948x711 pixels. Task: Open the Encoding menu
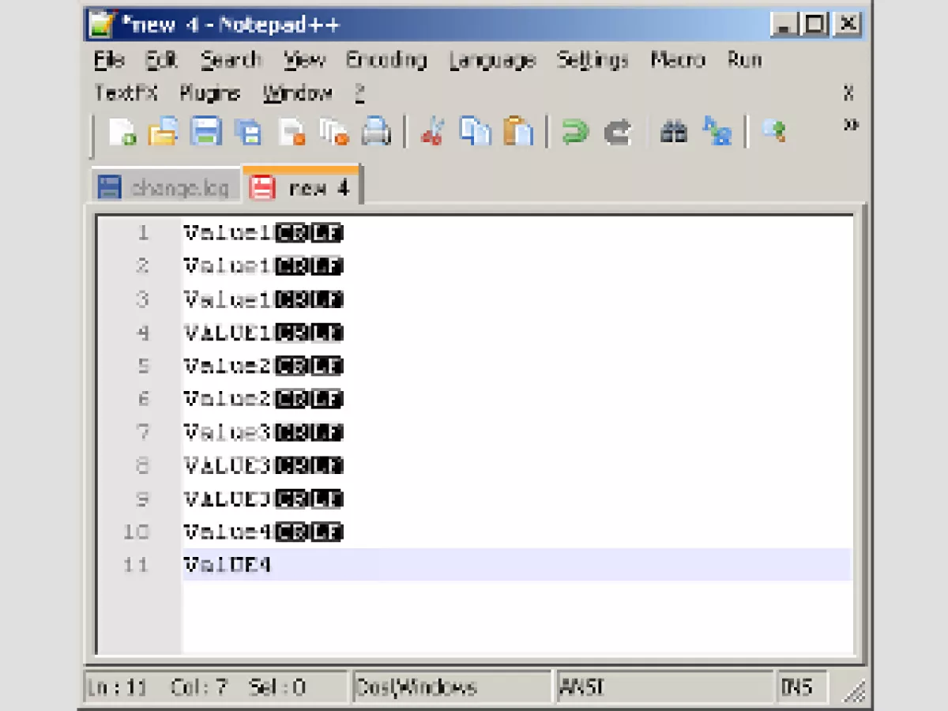[386, 60]
